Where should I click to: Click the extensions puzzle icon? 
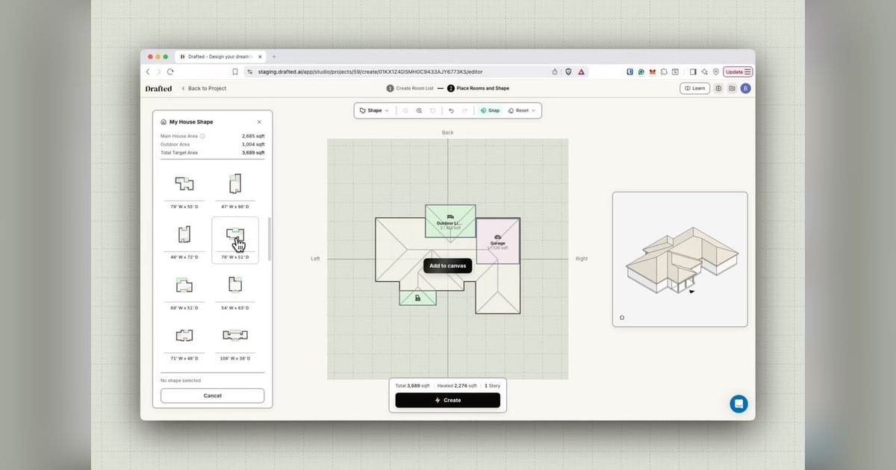[664, 72]
